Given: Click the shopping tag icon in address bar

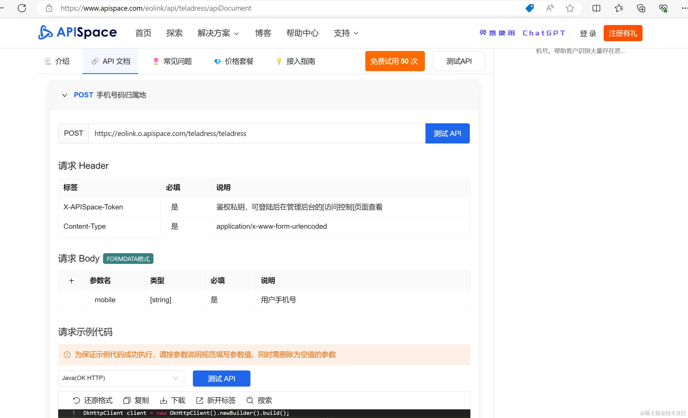Looking at the screenshot, I should pos(529,8).
